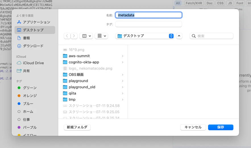This screenshot has width=251, height=148.
Task: Expand the playground_old chevron
Action: coord(123,87)
